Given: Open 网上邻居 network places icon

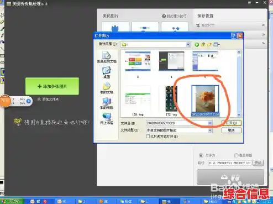Looking at the screenshot, I should tap(107, 118).
